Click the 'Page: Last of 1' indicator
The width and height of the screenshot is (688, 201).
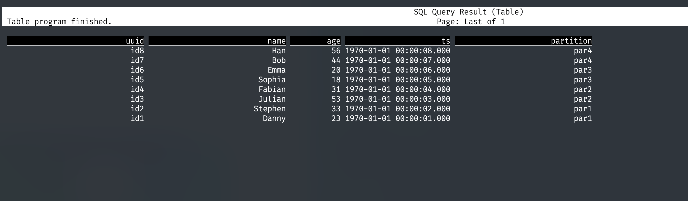click(x=471, y=22)
